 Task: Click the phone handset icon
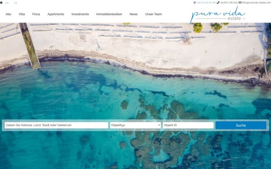[218, 3]
